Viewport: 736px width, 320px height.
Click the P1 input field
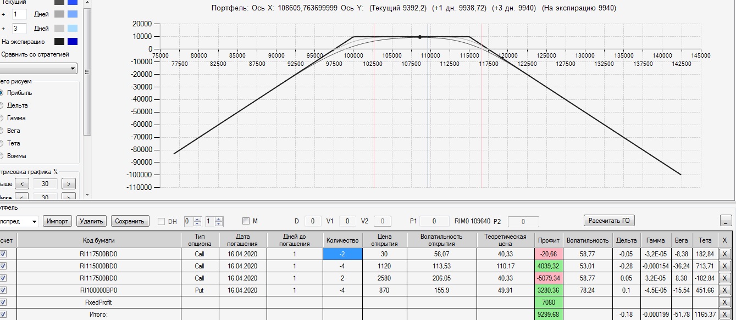point(434,221)
